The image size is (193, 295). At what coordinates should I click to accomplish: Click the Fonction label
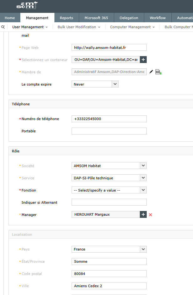(x=29, y=190)
